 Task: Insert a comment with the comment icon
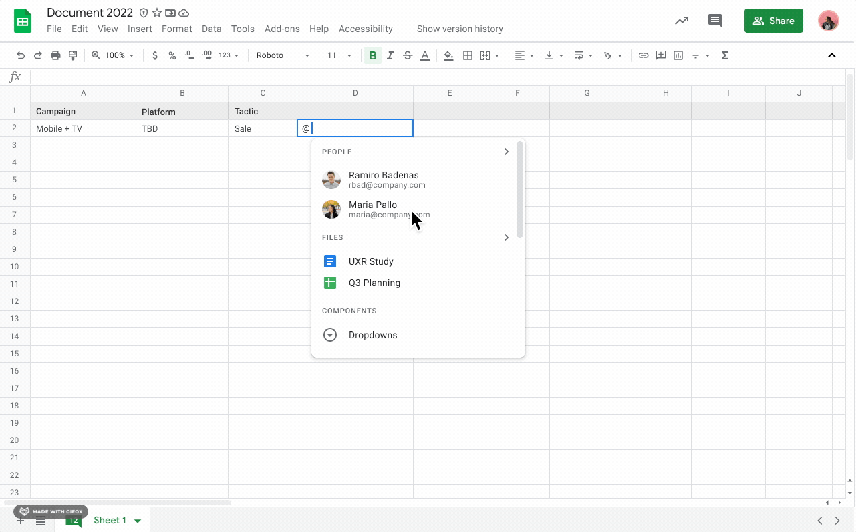point(661,55)
